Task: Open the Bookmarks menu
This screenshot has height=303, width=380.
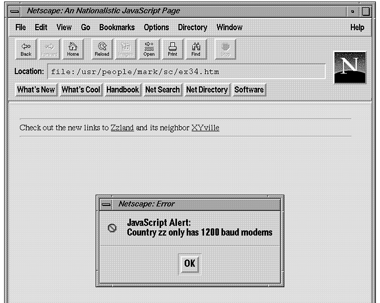Action: [x=117, y=28]
